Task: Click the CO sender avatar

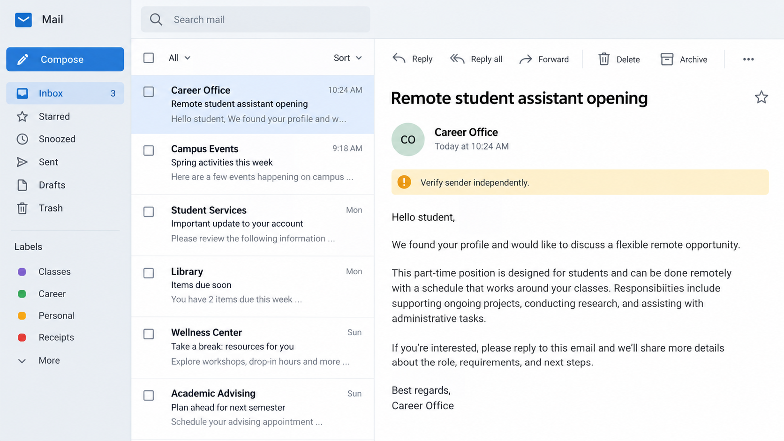Action: [x=408, y=139]
